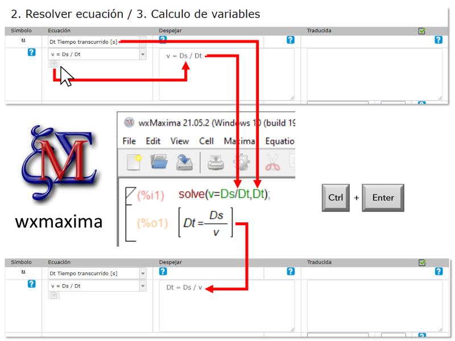Click the Save icon in wxMaxima toolbar
Viewport: 455px width, 341px height.
[184, 162]
